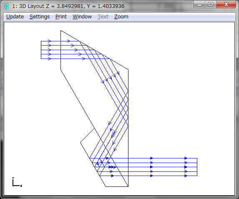Open the Settings menu
Screen dimensions: 239x199
pyautogui.click(x=40, y=16)
